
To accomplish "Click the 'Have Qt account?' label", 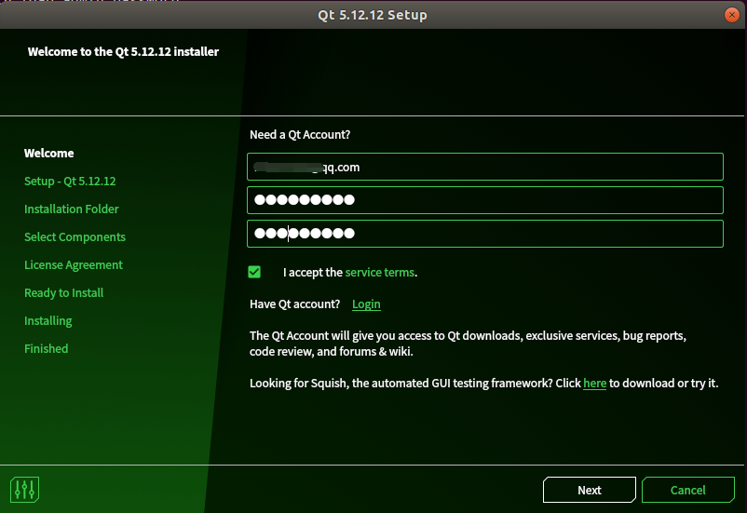I will click(x=295, y=304).
